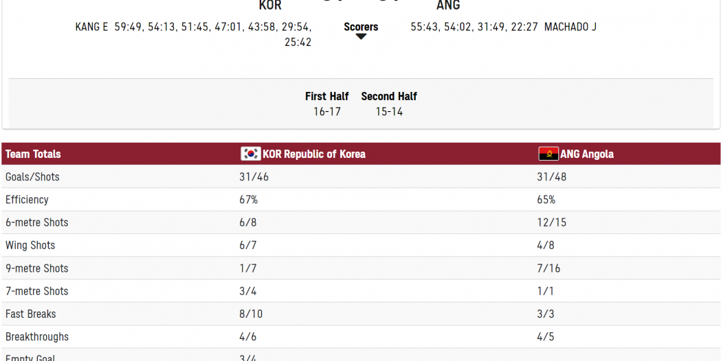Select the Efficiency row label
The width and height of the screenshot is (723, 361).
pos(27,200)
